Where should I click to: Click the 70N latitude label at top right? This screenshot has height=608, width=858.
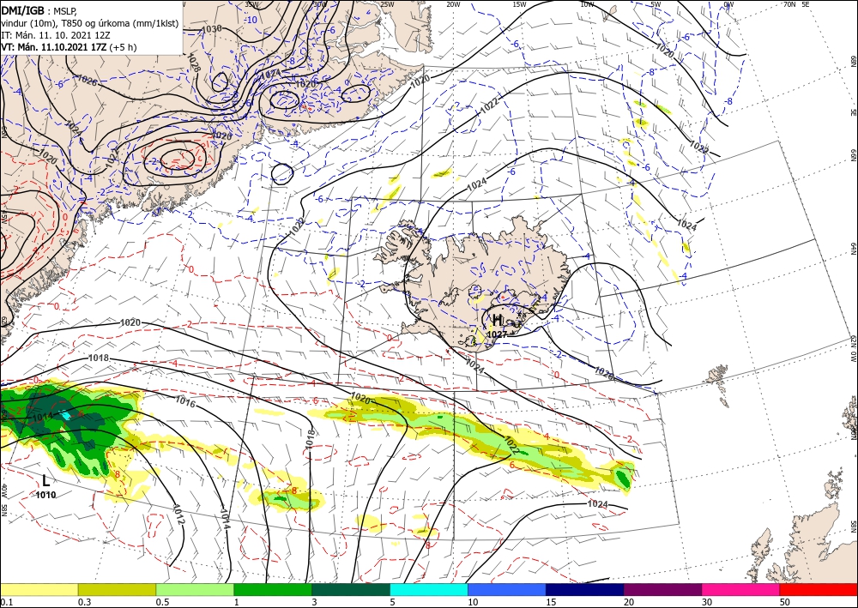pos(789,4)
